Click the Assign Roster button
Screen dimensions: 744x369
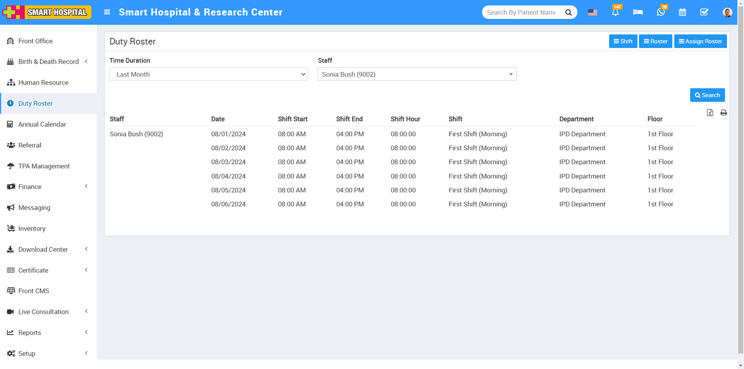point(700,41)
